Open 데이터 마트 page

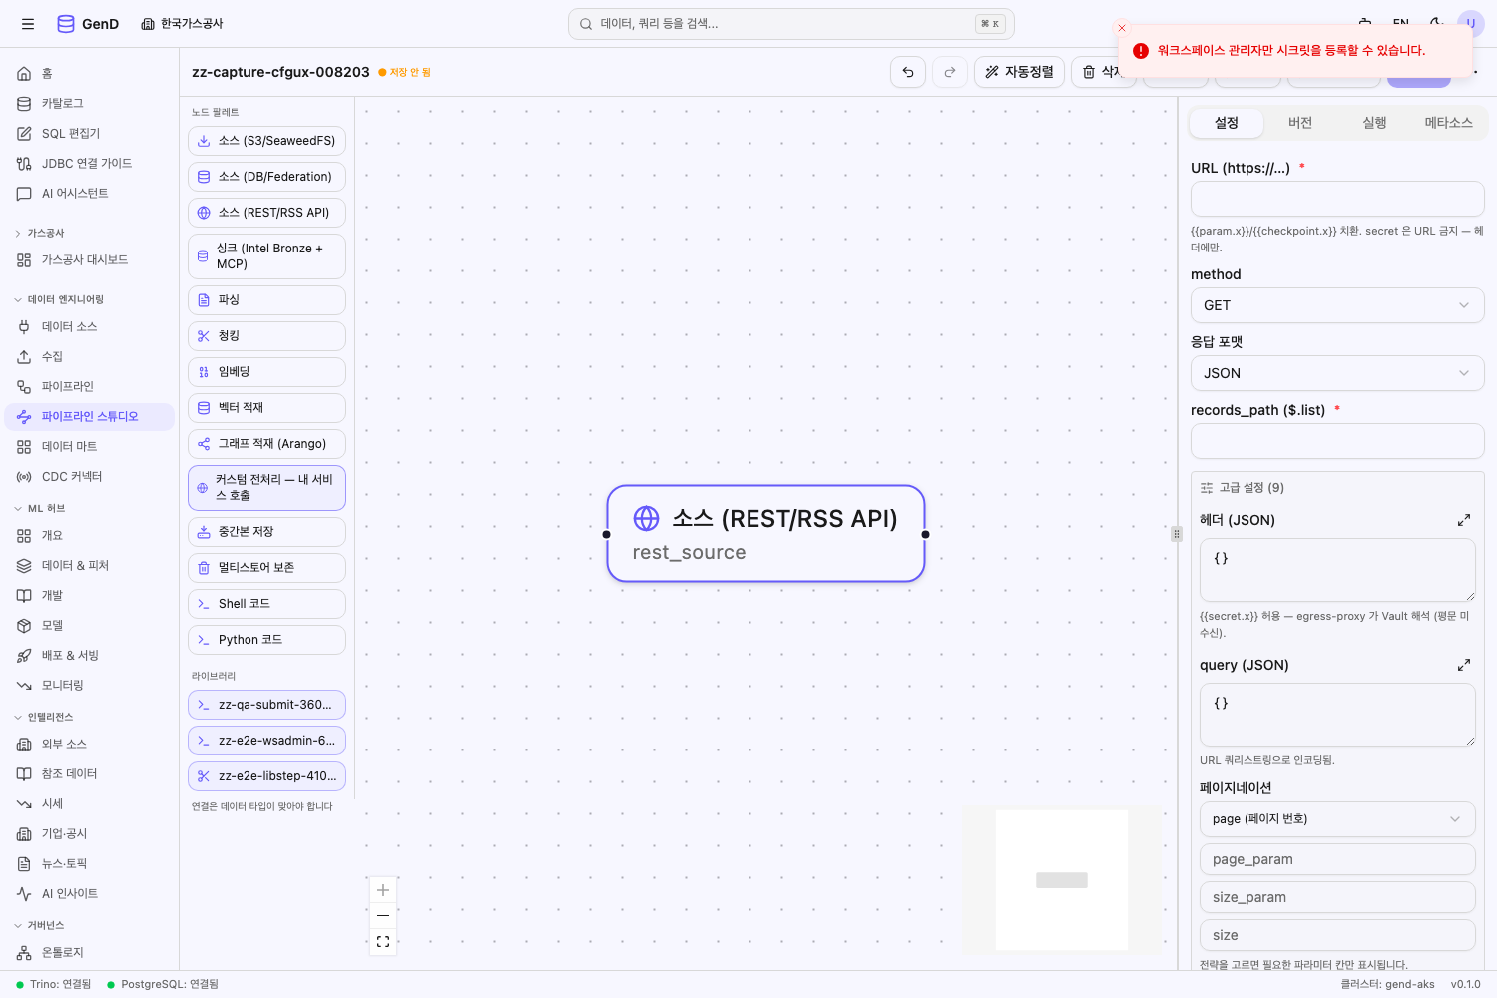pyautogui.click(x=90, y=447)
